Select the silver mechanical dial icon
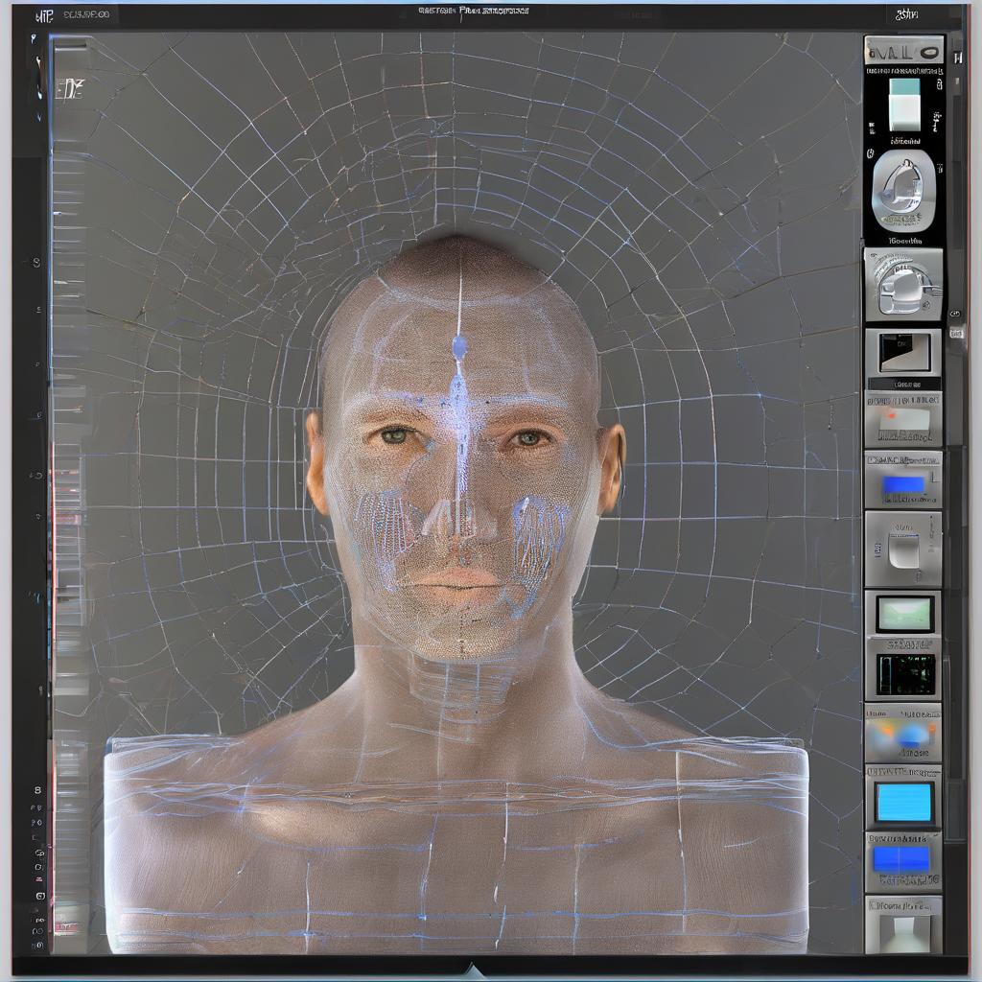982x982 pixels. tap(902, 285)
